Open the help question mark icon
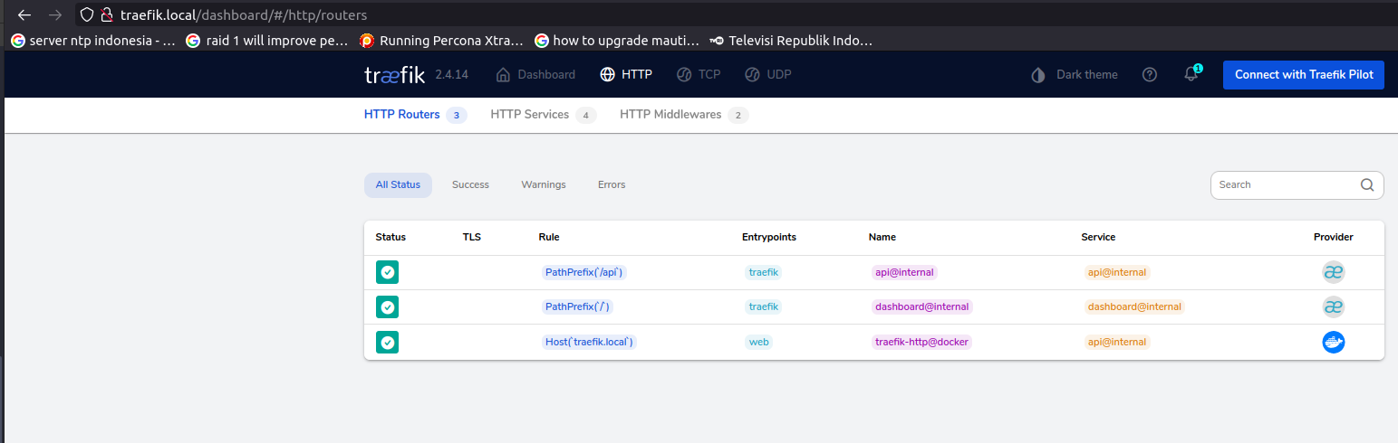1398x443 pixels. pyautogui.click(x=1150, y=74)
